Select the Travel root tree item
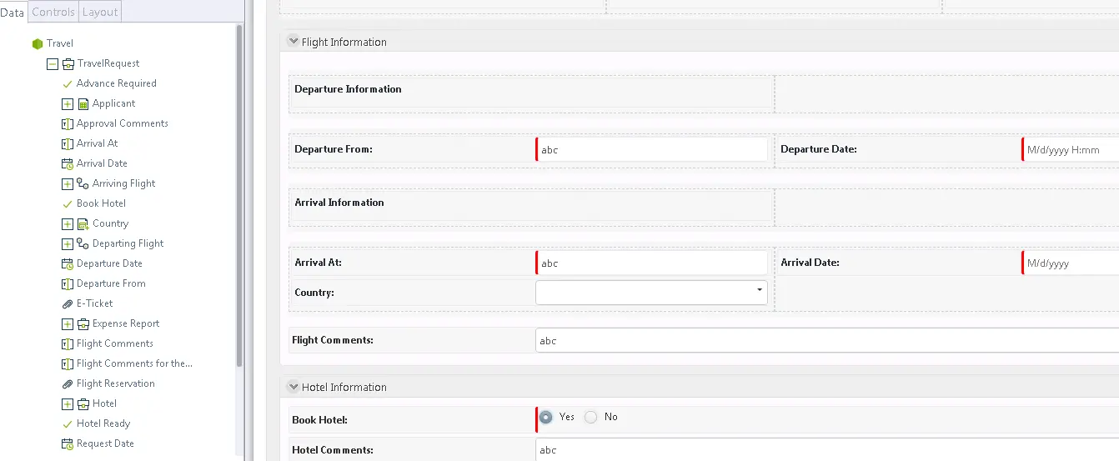1119x461 pixels. (x=60, y=43)
